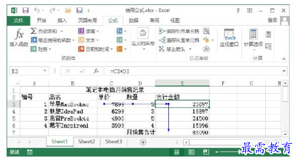
Task: Switch to the View (视图) tab
Action: click(x=175, y=20)
